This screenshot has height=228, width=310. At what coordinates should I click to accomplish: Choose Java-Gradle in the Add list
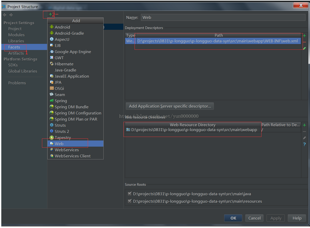(x=75, y=70)
